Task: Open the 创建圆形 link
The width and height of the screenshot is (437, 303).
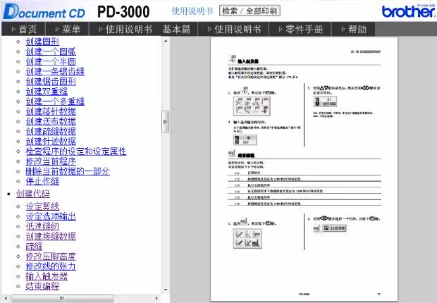Action: pos(42,42)
